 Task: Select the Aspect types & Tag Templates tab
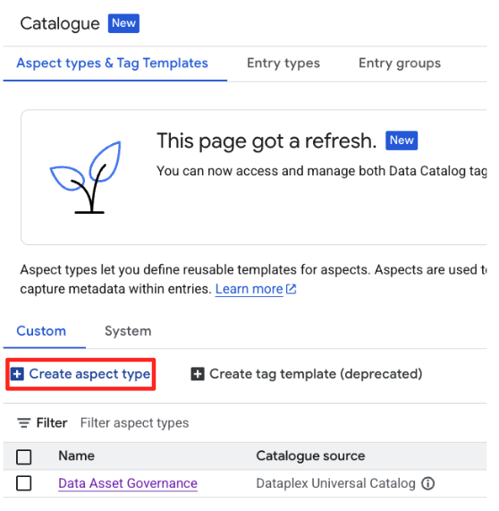coord(112,64)
